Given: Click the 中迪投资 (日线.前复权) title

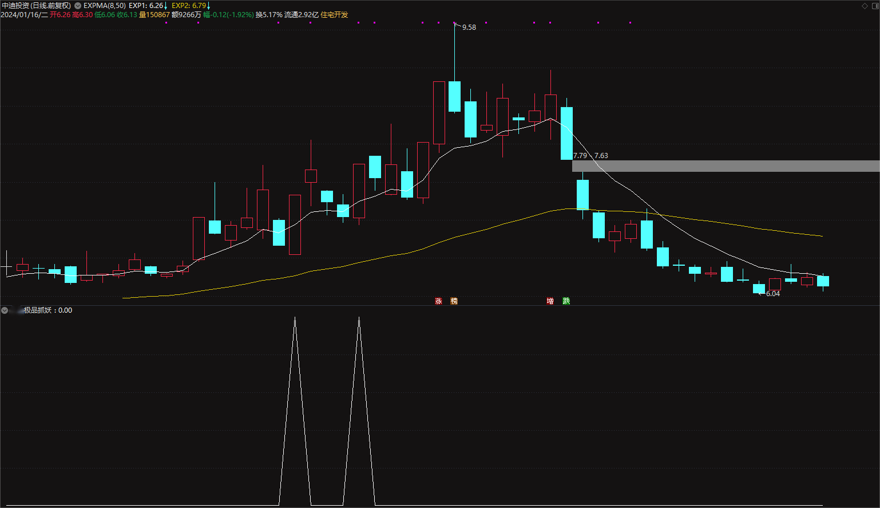Looking at the screenshot, I should point(36,6).
